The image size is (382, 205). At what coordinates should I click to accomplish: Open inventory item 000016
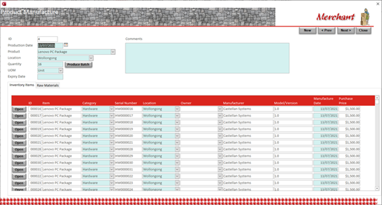pos(19,109)
